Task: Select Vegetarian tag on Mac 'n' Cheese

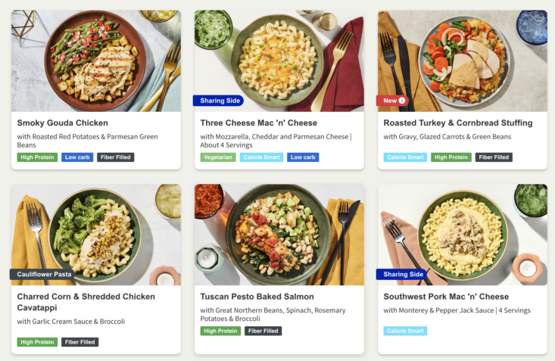Action: click(x=218, y=157)
